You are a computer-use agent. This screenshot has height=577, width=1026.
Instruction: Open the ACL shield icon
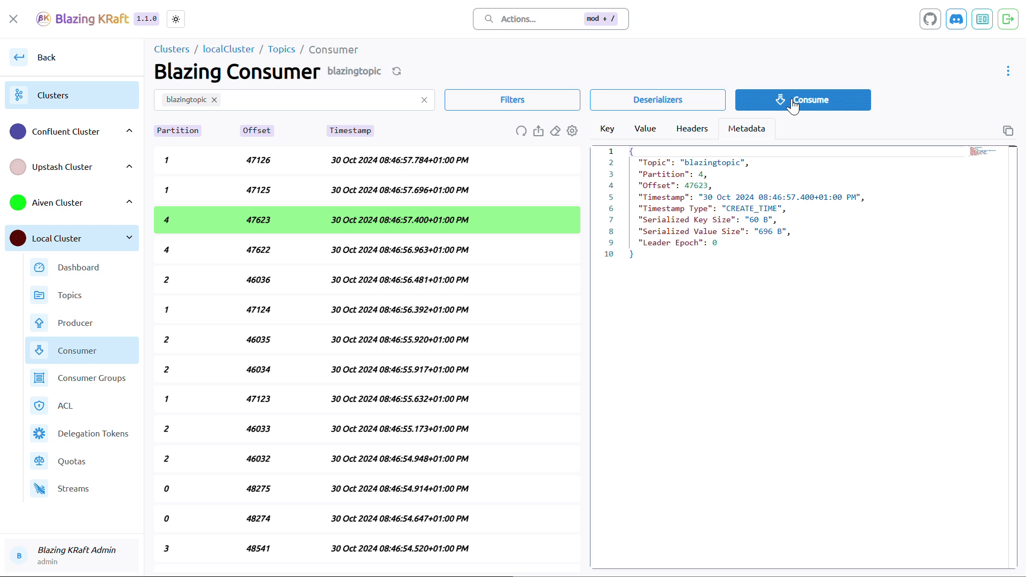39,406
